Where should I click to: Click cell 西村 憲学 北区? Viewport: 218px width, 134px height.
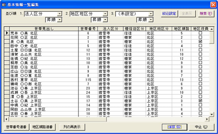click(44, 80)
